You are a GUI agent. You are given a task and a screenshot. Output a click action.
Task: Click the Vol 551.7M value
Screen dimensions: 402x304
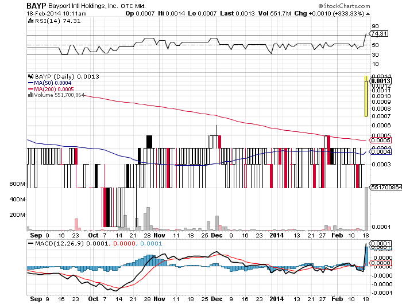coord(275,13)
